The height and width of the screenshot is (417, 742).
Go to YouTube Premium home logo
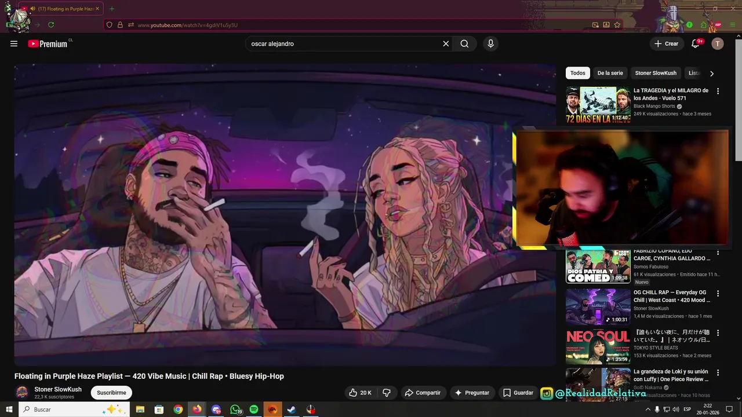(x=48, y=43)
